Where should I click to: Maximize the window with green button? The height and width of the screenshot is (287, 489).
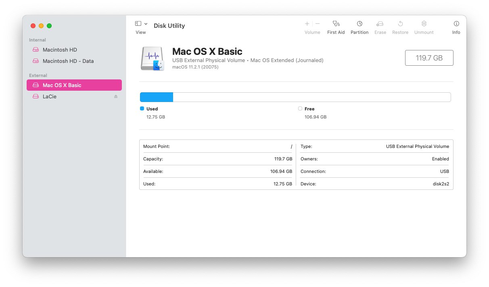pyautogui.click(x=49, y=26)
